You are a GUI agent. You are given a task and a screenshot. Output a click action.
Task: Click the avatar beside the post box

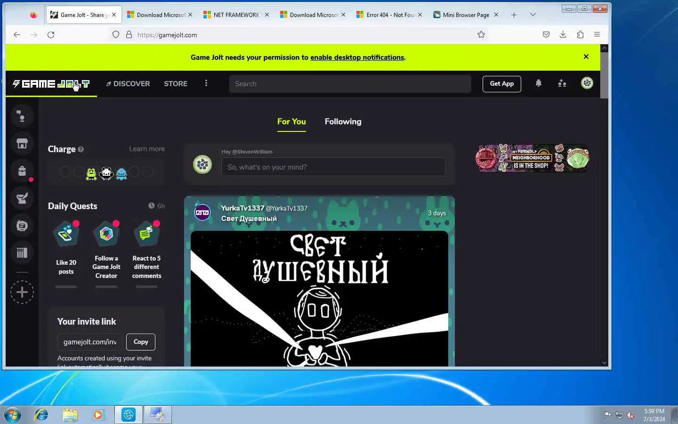(202, 164)
